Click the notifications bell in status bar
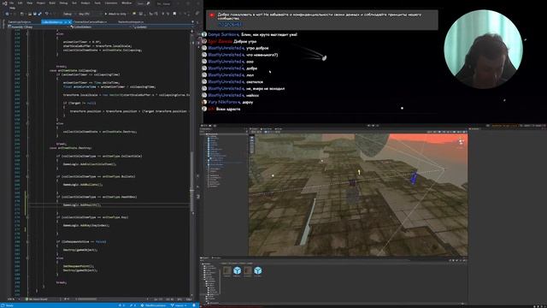 click(194, 305)
